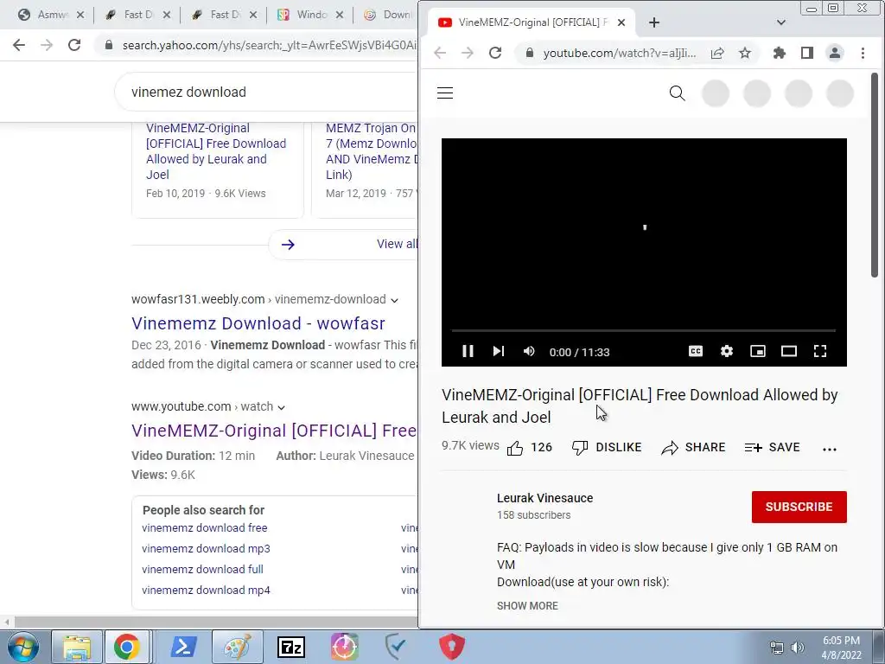Viewport: 885px width, 664px height.
Task: Expand description with SHOW MORE
Action: [x=527, y=605]
